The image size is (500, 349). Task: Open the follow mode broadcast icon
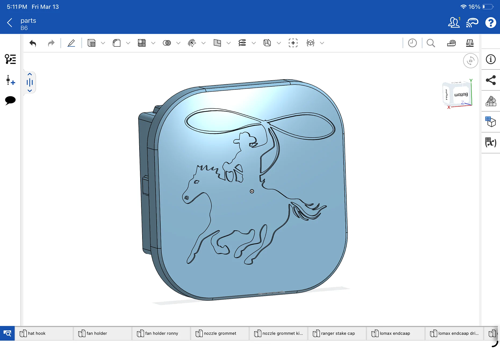click(x=472, y=23)
